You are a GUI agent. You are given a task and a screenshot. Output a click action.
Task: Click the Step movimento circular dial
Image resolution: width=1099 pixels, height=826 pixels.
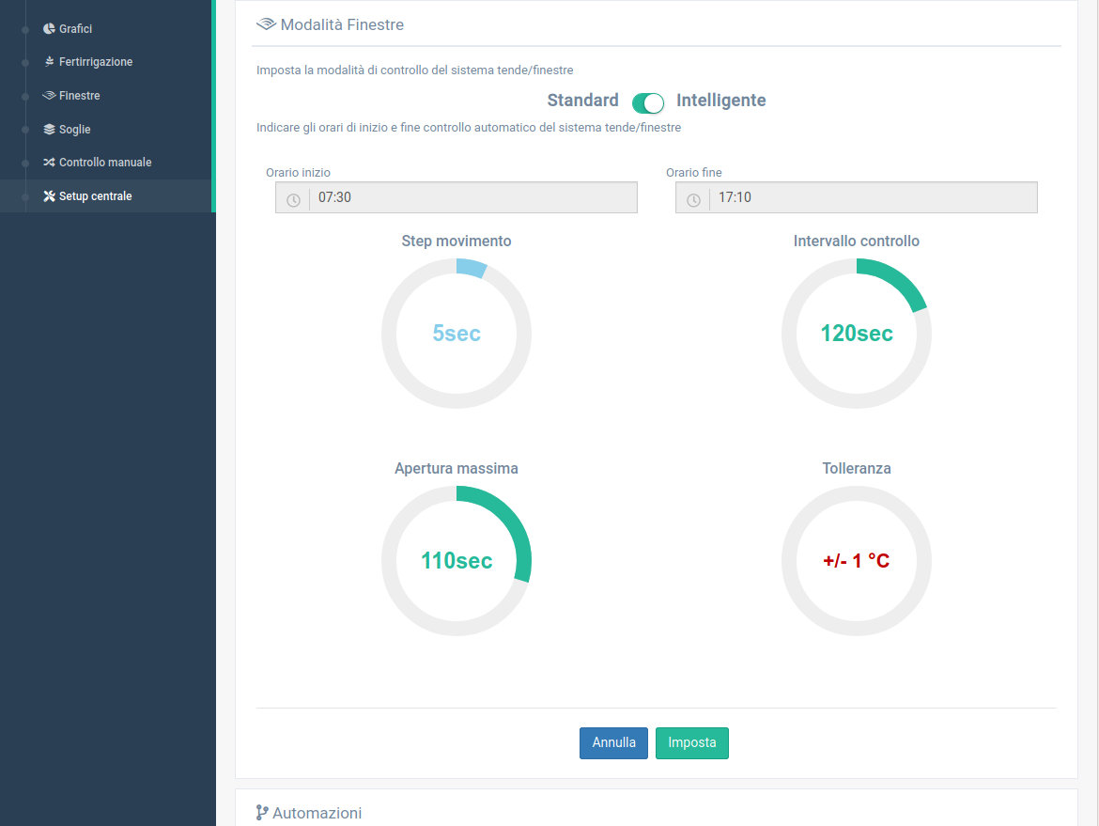coord(457,333)
